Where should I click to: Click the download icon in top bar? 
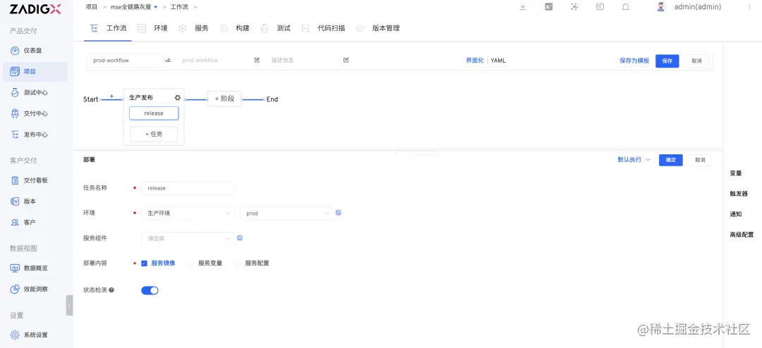pyautogui.click(x=523, y=7)
